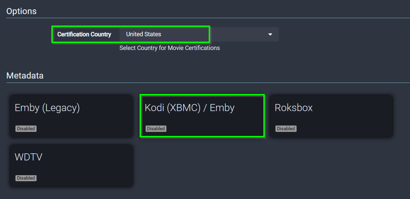Click the selected "United States" value

(x=144, y=34)
